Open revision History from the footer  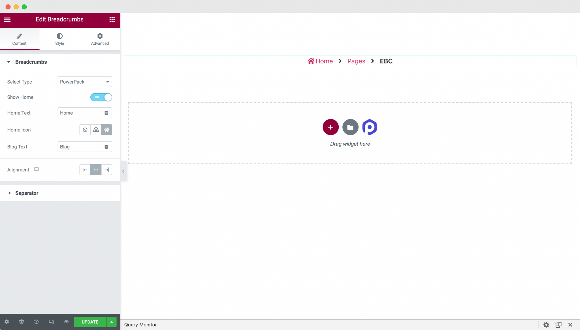(x=36, y=322)
